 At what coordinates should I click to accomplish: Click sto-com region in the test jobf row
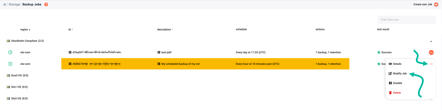25,52
